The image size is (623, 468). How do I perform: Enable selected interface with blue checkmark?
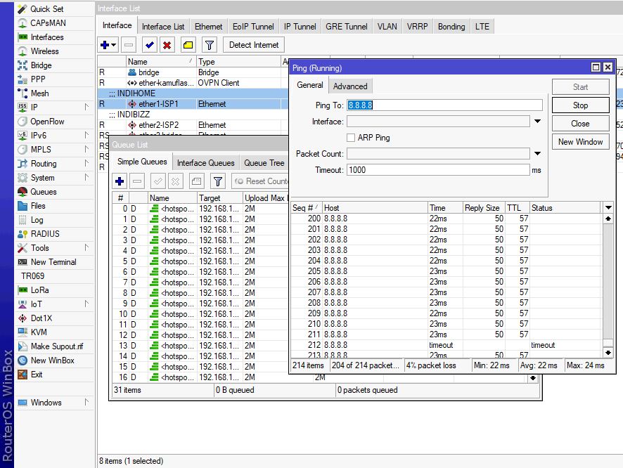(149, 45)
